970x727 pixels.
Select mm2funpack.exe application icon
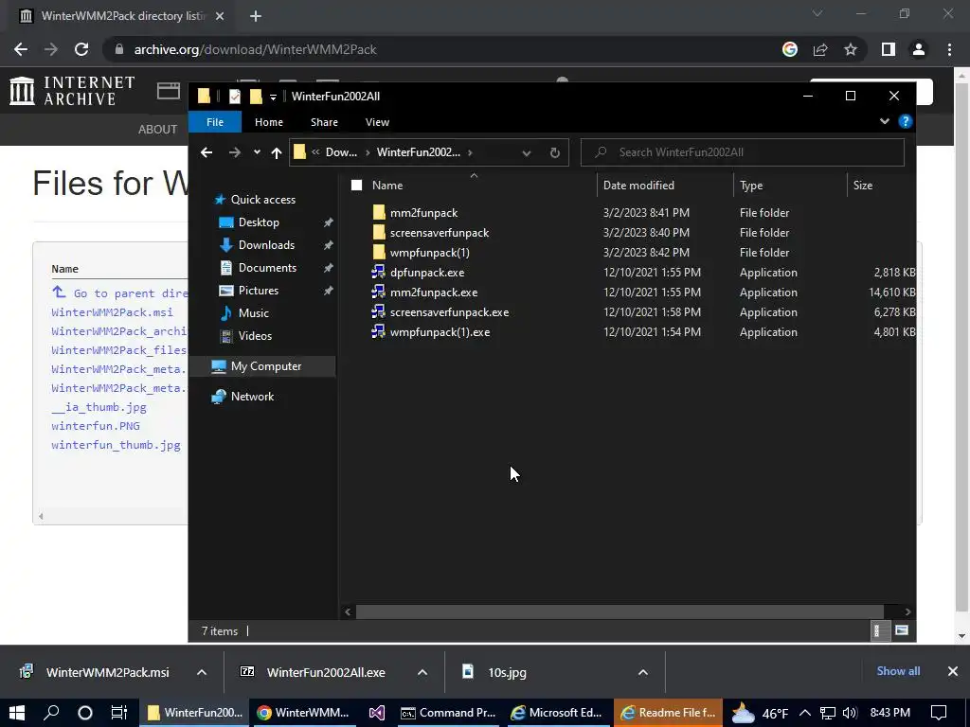pos(379,293)
